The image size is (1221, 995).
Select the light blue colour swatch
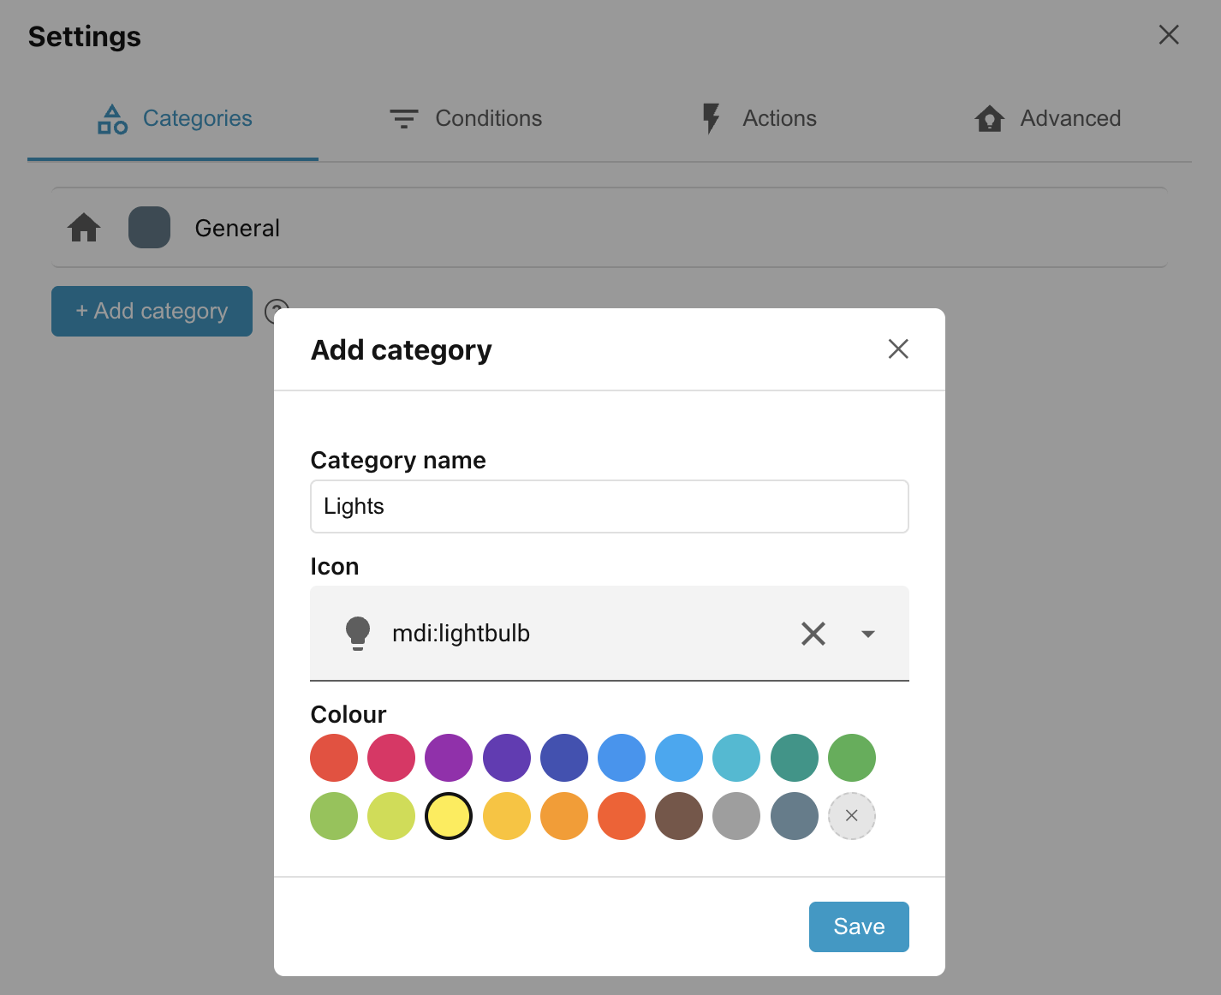point(679,758)
